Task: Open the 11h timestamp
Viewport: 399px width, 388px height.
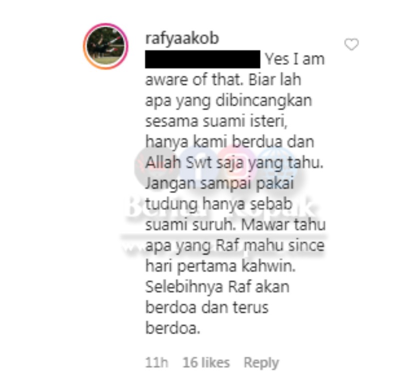Action: coord(157,362)
